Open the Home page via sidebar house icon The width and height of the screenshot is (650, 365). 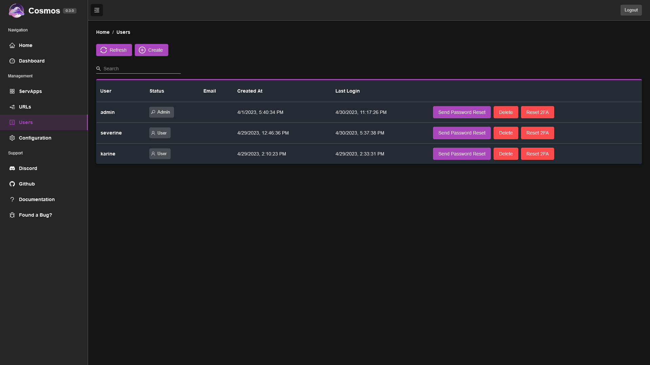(x=12, y=45)
